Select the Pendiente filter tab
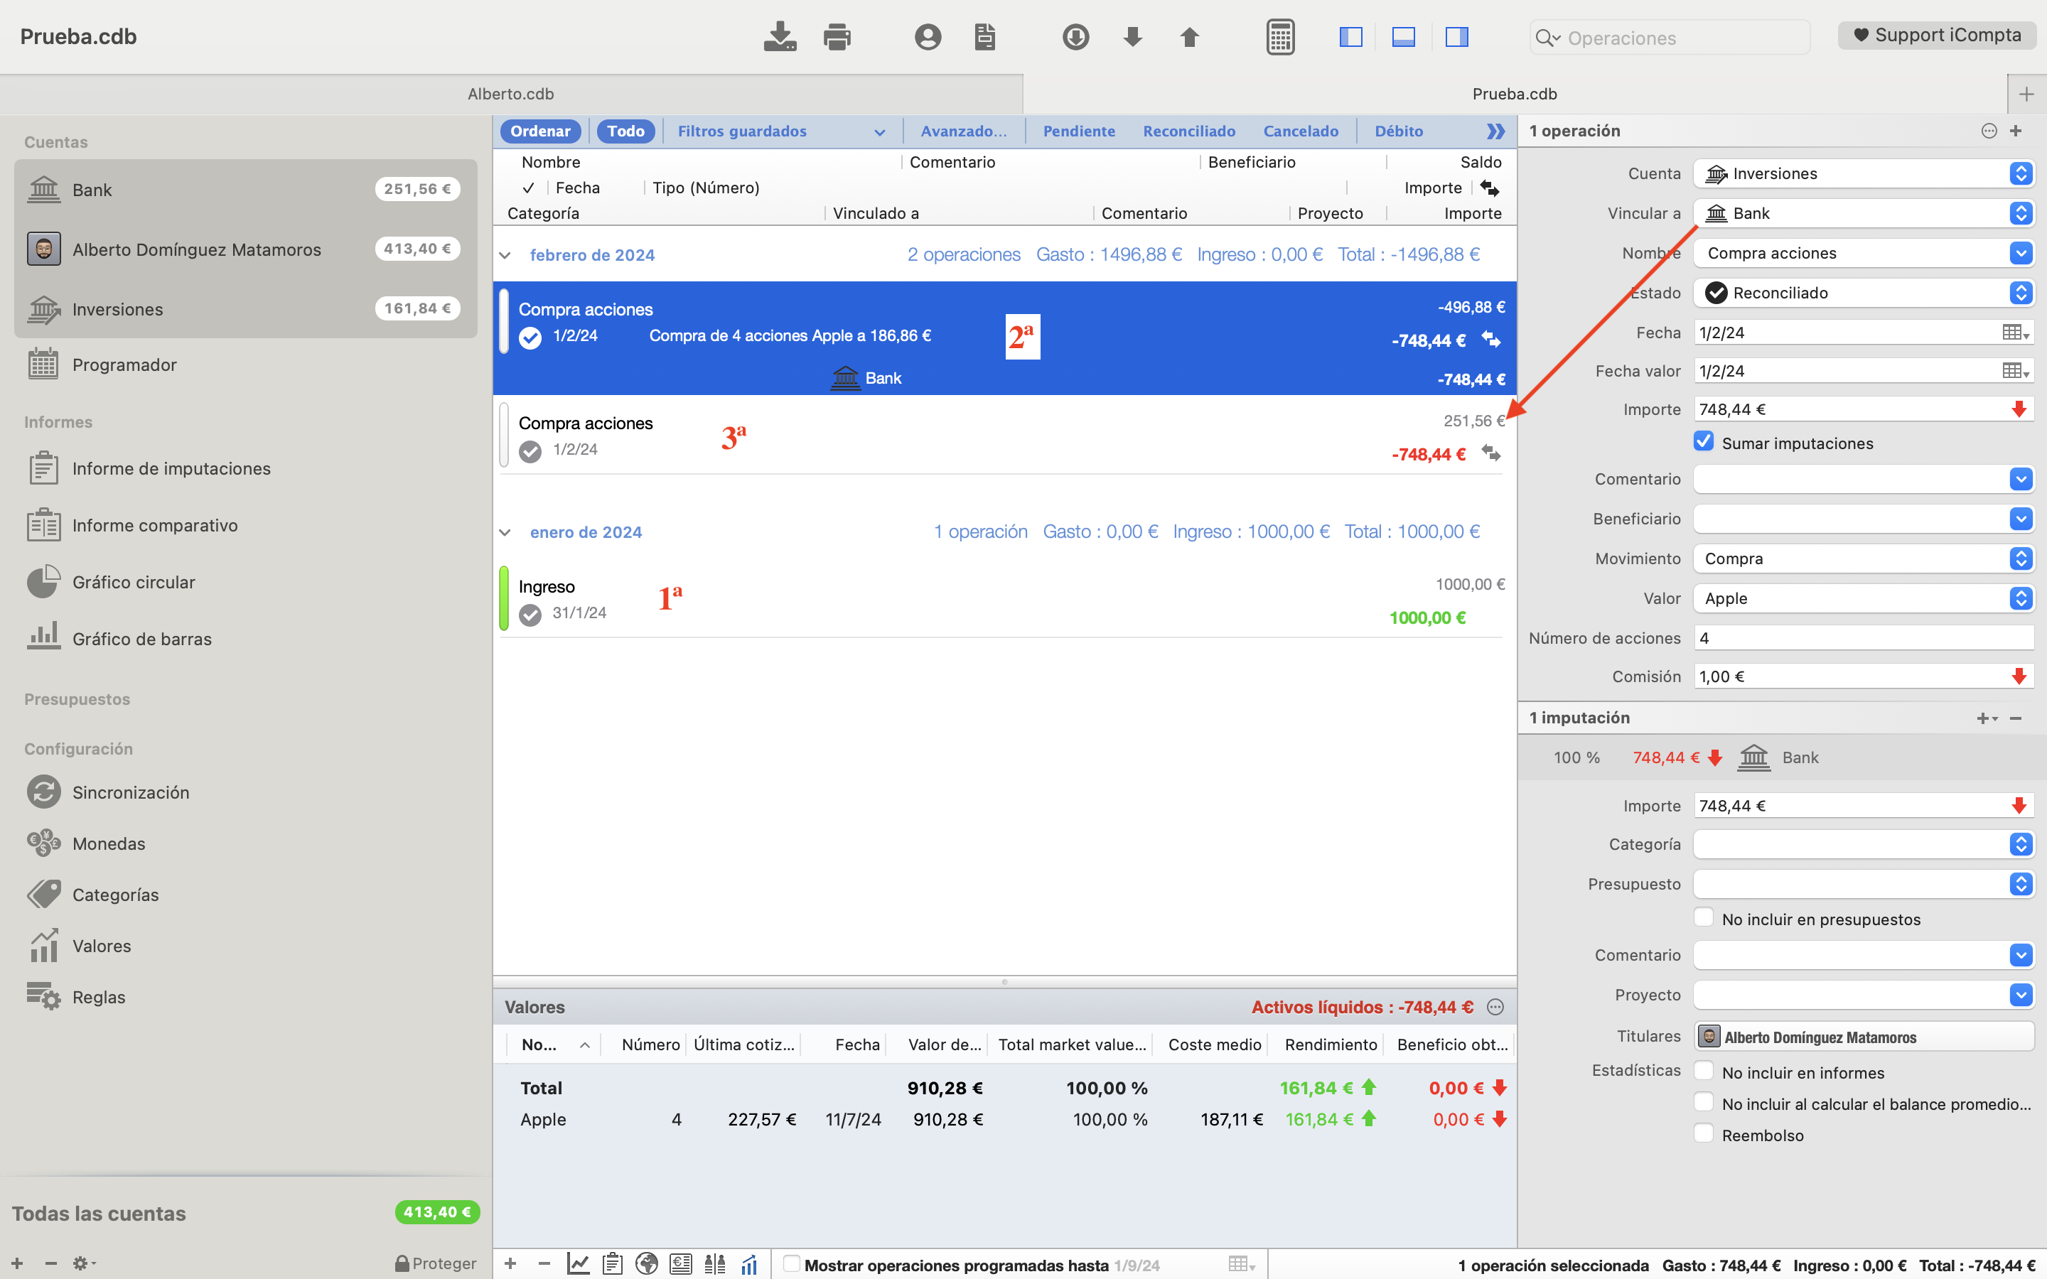This screenshot has height=1279, width=2047. point(1078,131)
